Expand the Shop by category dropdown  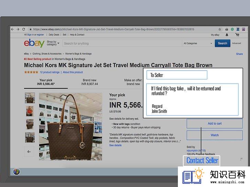[x=53, y=43]
